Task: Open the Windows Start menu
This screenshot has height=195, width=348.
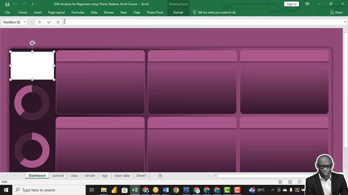Action: pyautogui.click(x=6, y=190)
